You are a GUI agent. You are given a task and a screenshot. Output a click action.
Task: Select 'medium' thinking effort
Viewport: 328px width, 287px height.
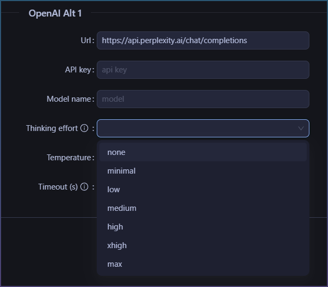[x=203, y=208]
